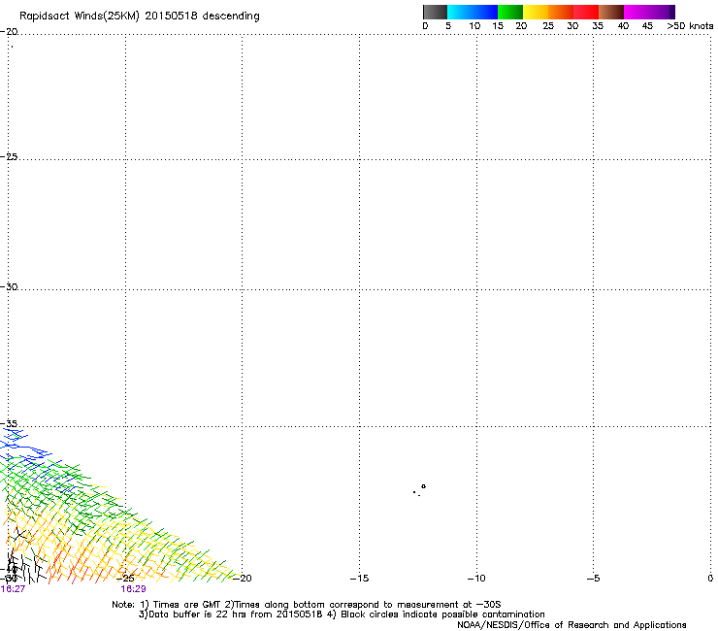Click the NOAA/NESDIS credit text
Screen dimensions: 718x631
point(571,625)
